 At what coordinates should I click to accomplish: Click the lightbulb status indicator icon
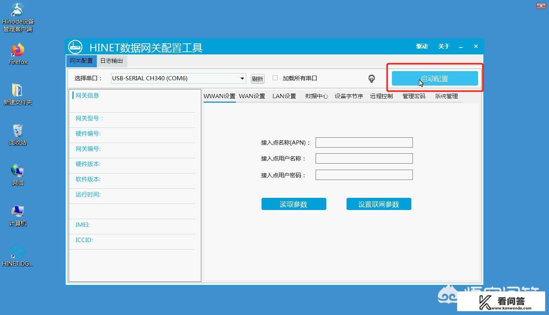coord(371,79)
